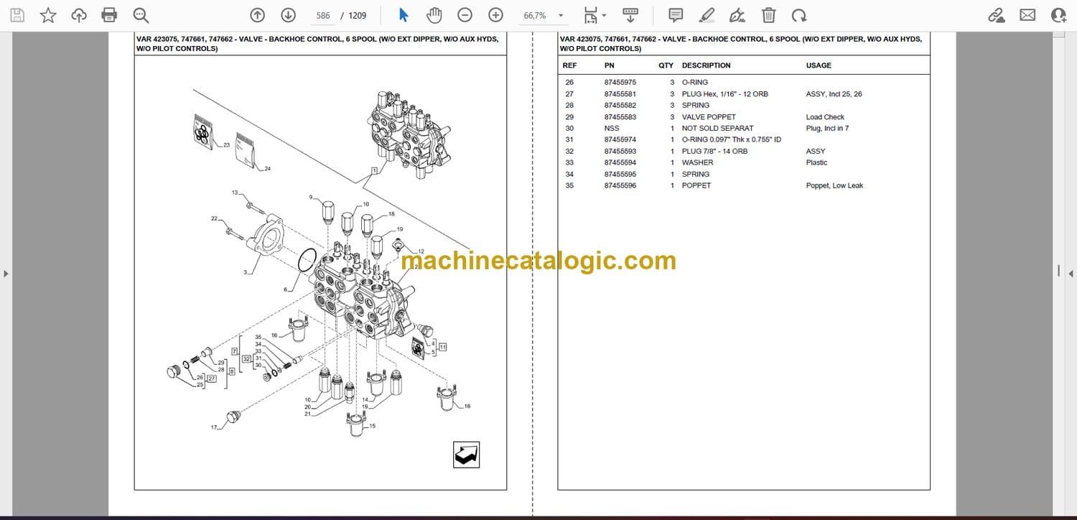This screenshot has height=520, width=1077.
Task: Click the NOT SOLD SEPARAT description
Action: pos(718,129)
